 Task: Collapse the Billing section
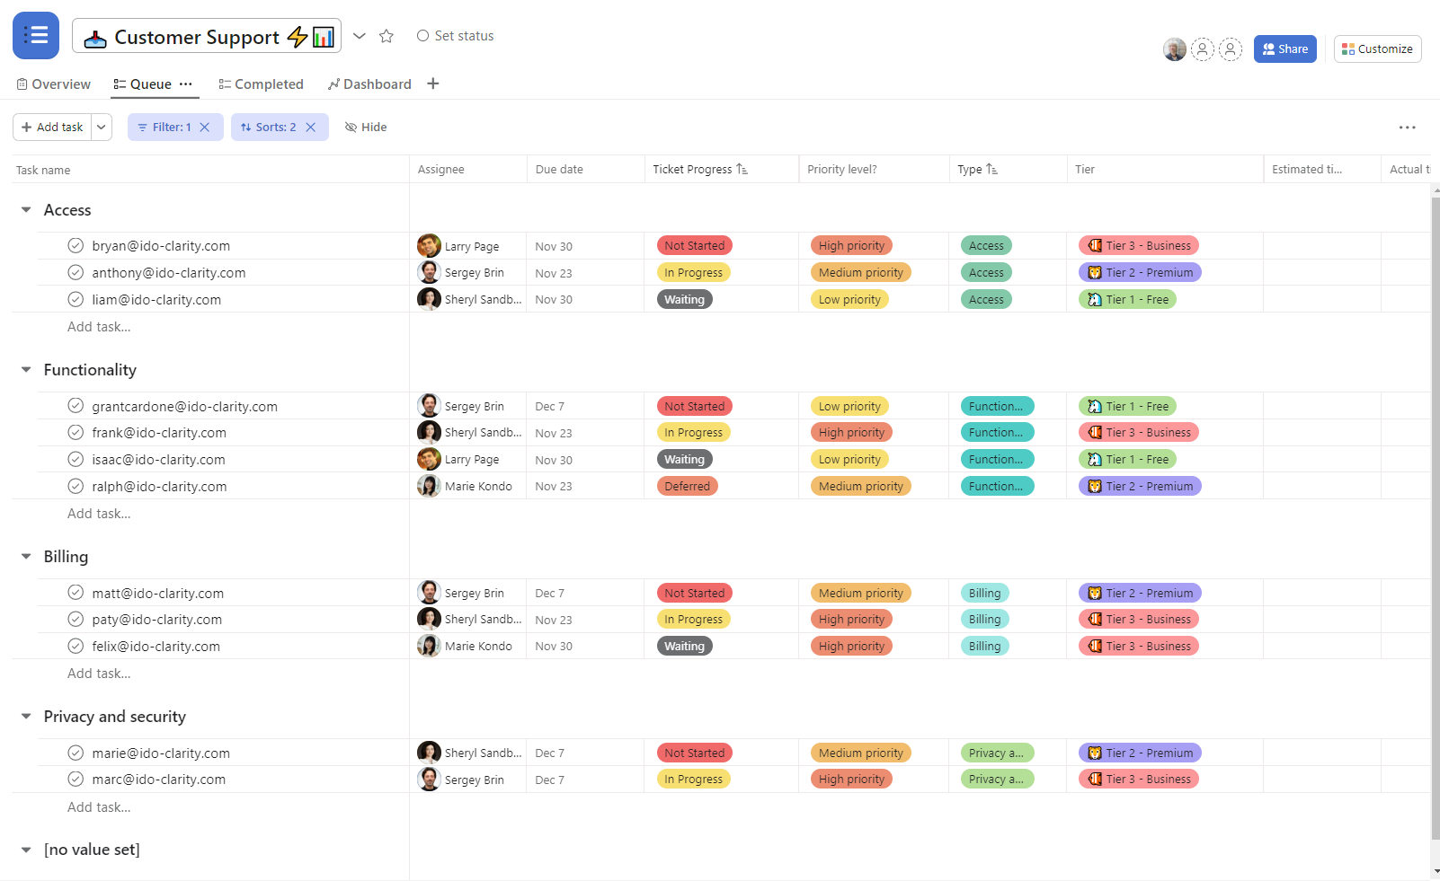coord(24,557)
